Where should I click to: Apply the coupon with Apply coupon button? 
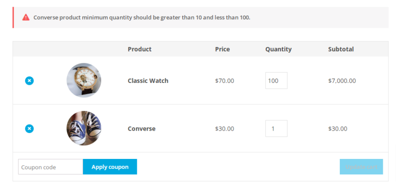coord(110,167)
